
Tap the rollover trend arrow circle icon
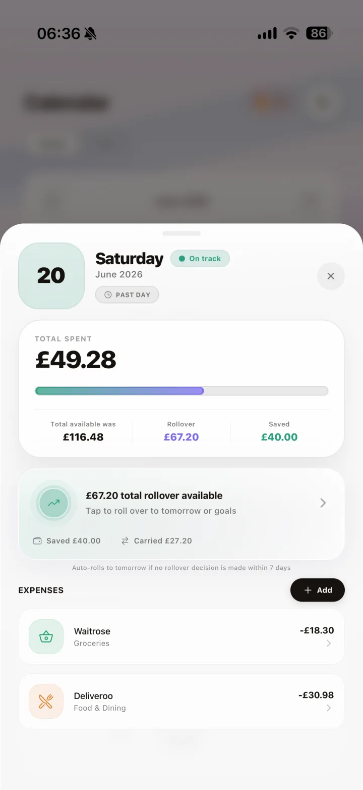pos(53,503)
